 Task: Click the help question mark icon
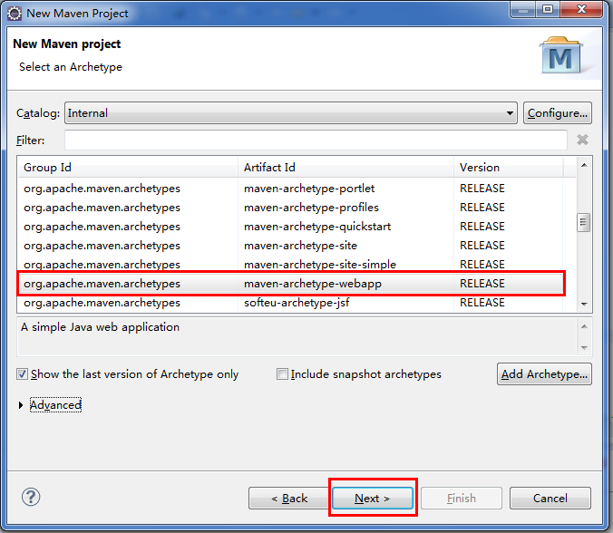click(x=31, y=497)
